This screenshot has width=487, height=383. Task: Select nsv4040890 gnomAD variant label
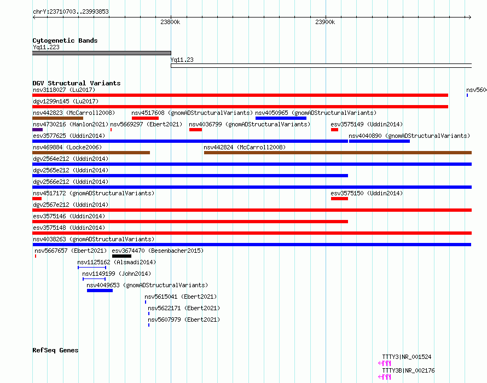click(409, 136)
